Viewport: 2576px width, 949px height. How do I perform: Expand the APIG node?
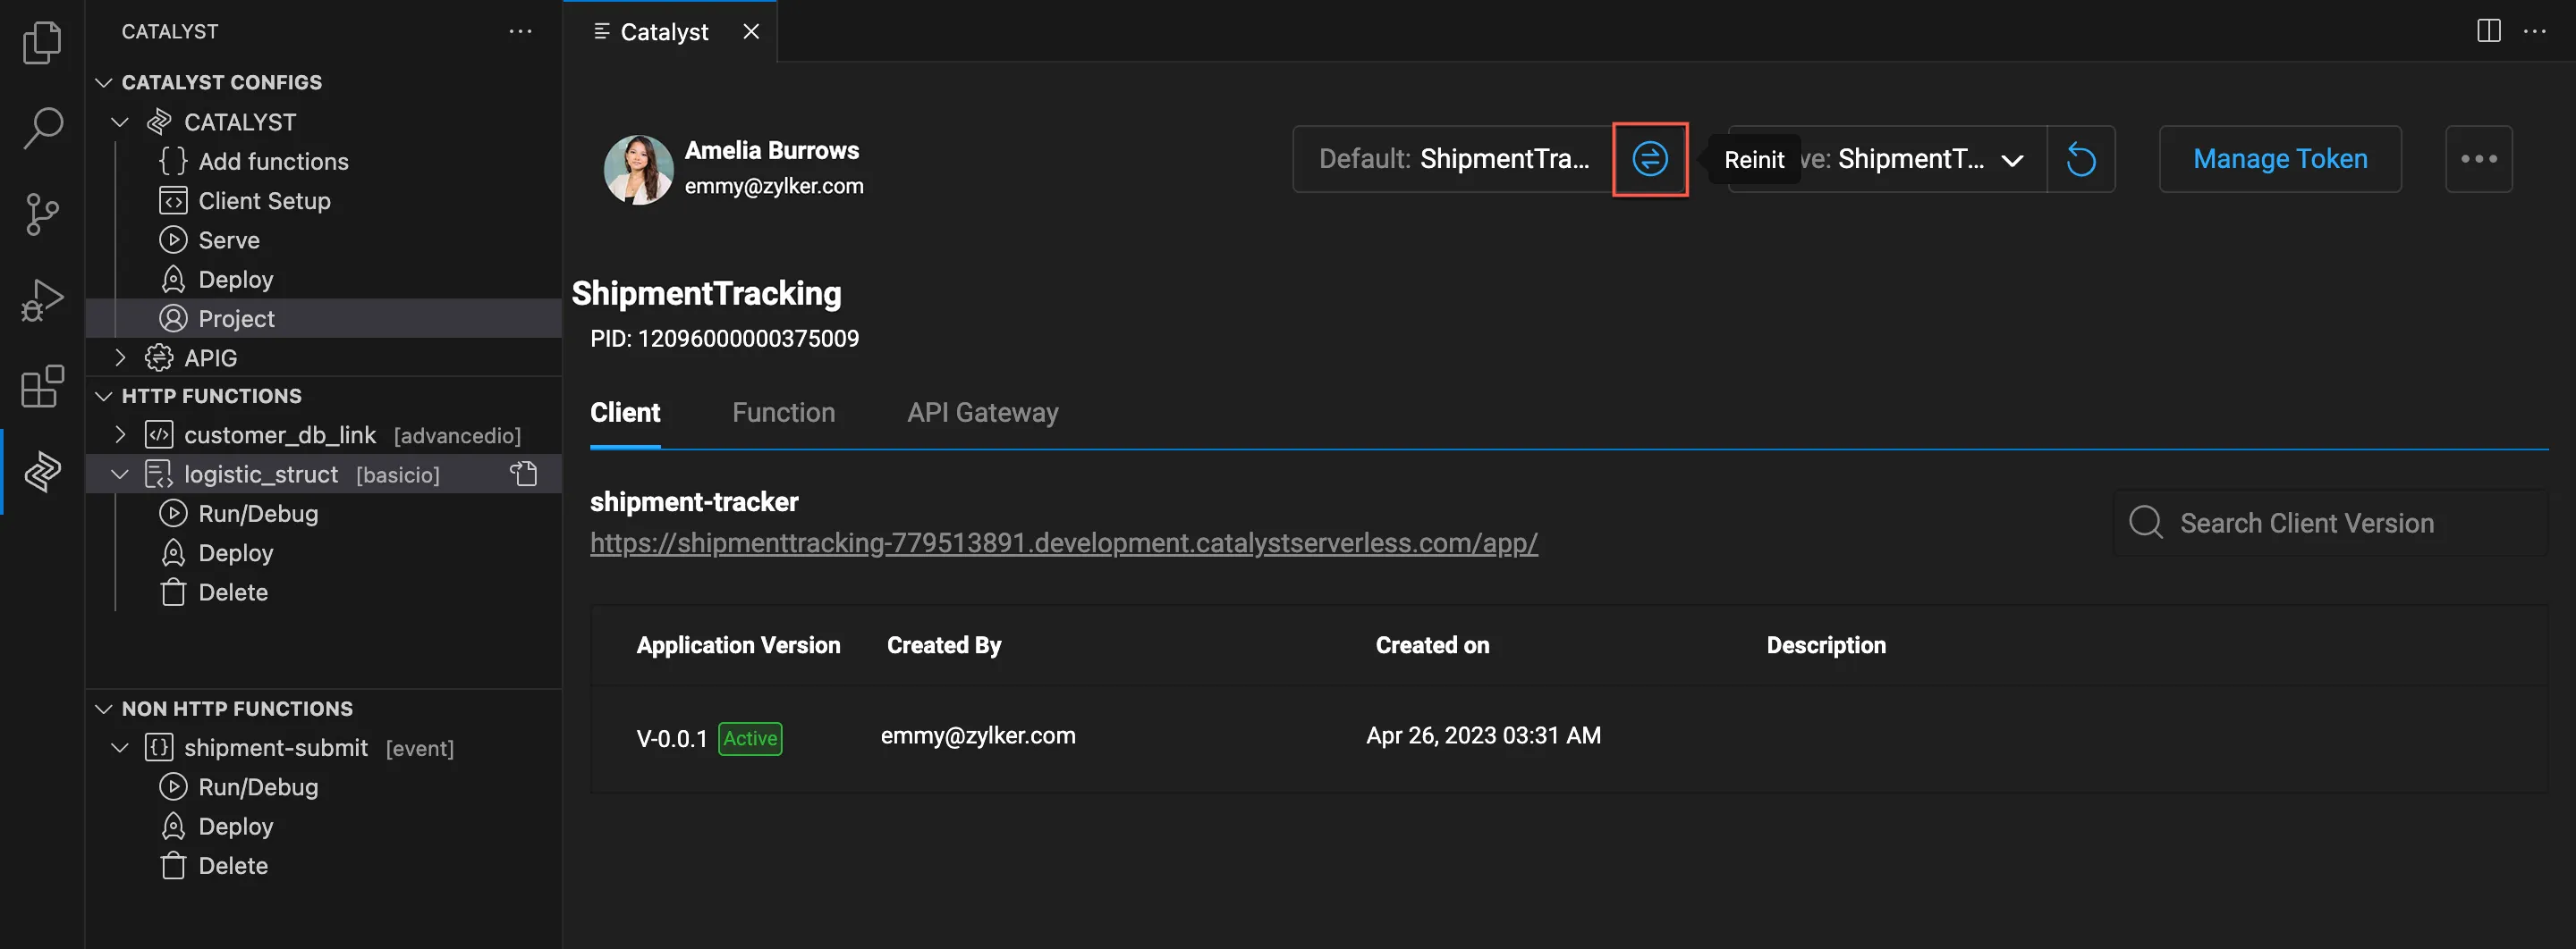coord(120,357)
